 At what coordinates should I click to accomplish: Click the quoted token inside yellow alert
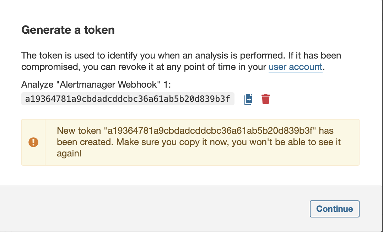[x=210, y=131]
